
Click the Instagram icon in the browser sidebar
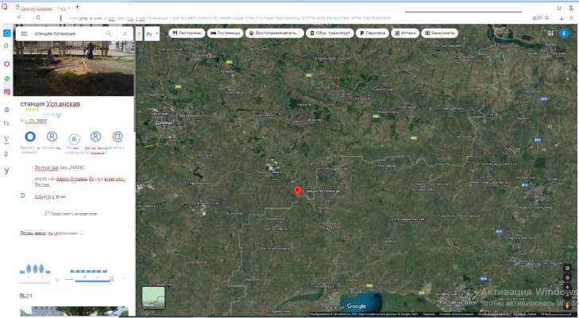click(x=7, y=93)
